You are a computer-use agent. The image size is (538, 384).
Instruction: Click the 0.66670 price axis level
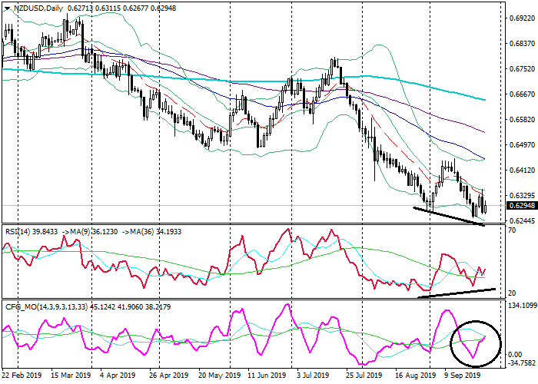pos(520,94)
